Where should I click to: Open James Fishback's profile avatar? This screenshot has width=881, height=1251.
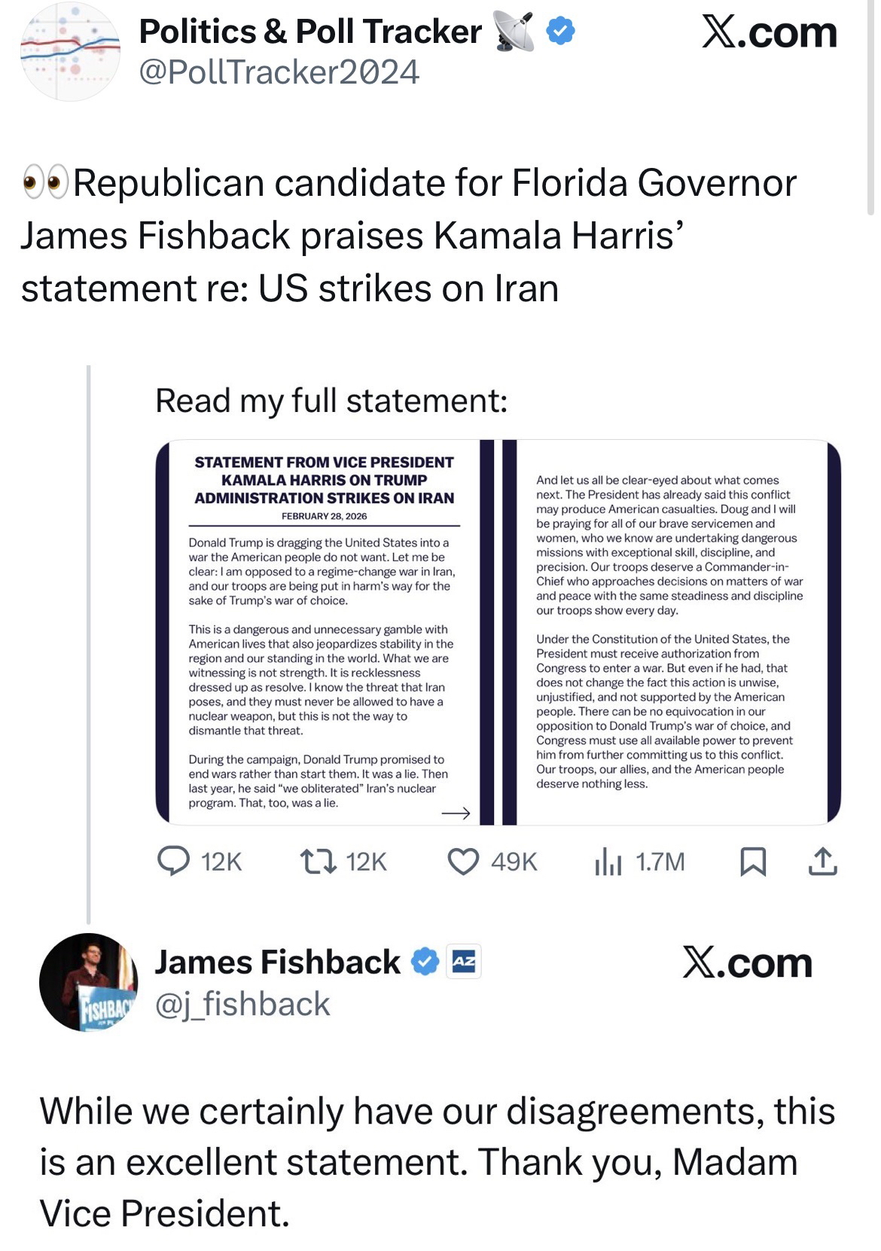click(88, 982)
